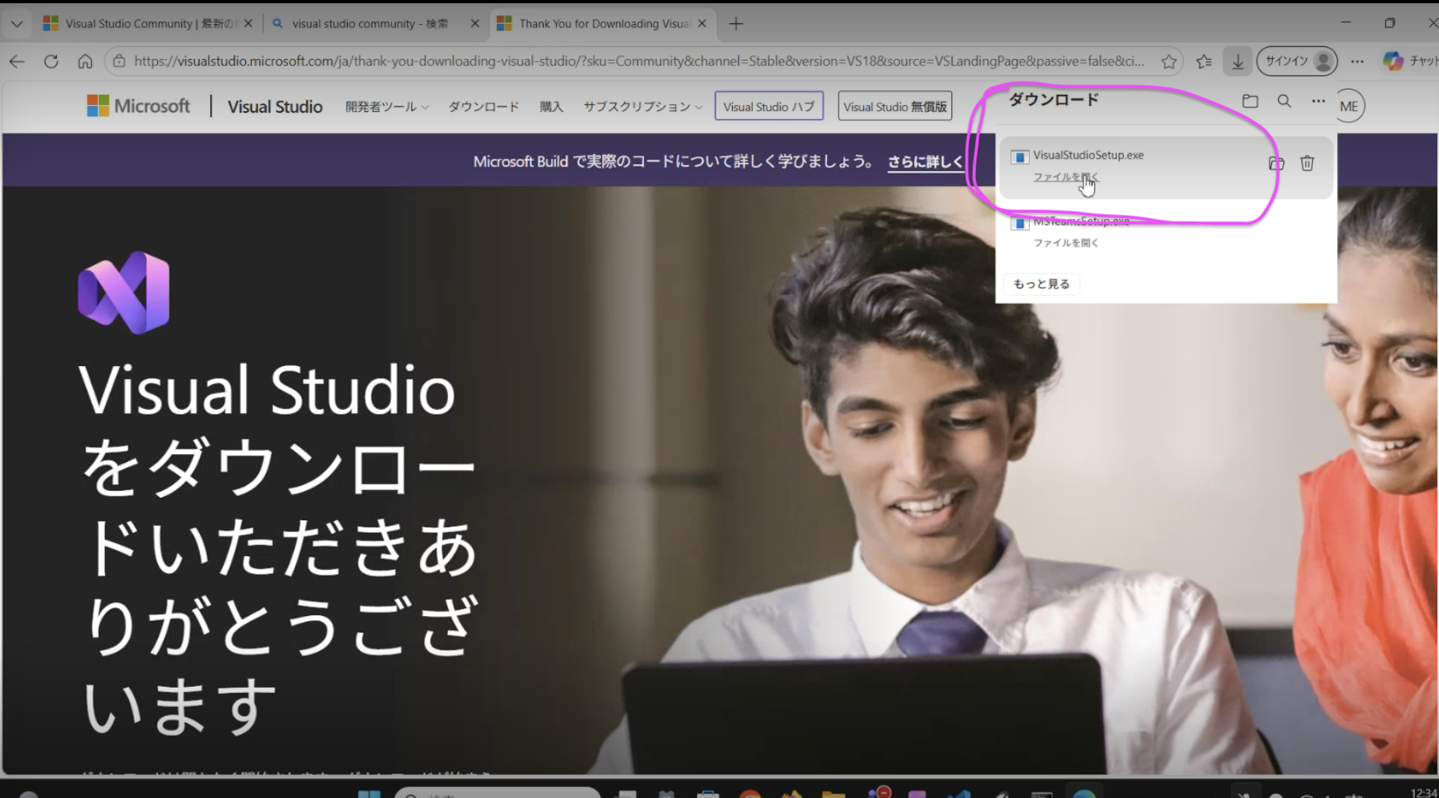The image size is (1439, 798).
Task: Open file link under VisualStudioSetup.exe
Action: tap(1066, 177)
